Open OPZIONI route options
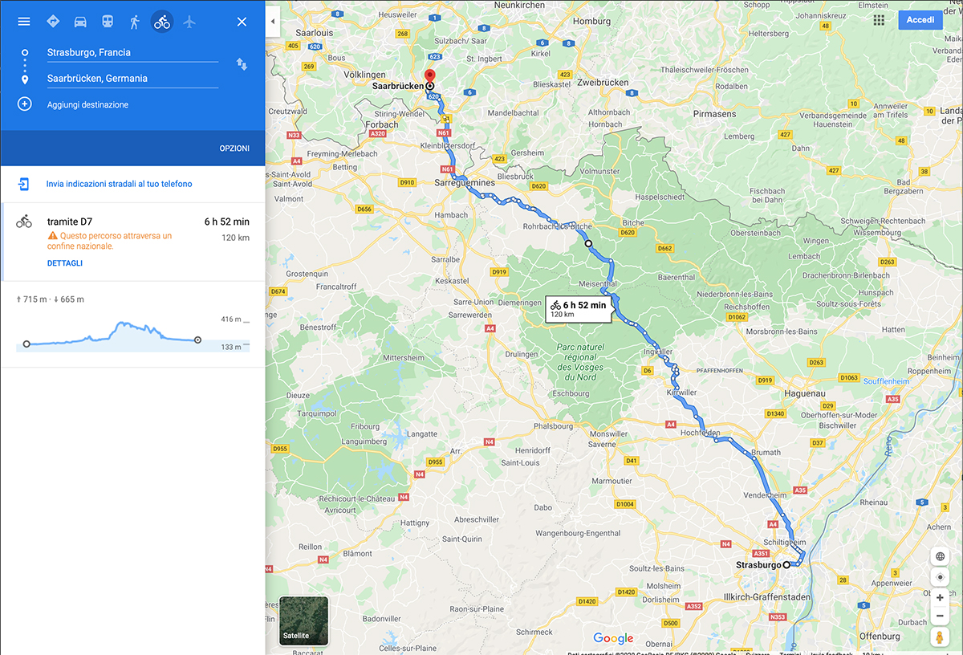 [x=234, y=148]
